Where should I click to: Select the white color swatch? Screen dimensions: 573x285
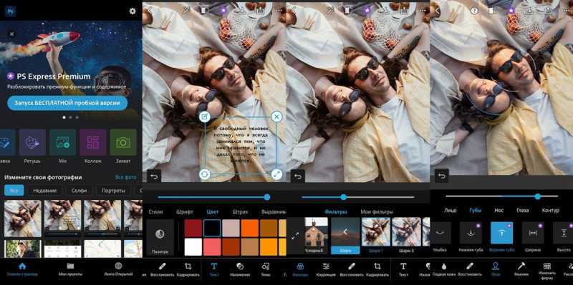tap(193, 247)
